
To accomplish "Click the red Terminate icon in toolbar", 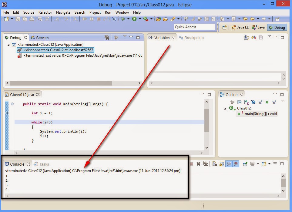I will tap(98, 19).
